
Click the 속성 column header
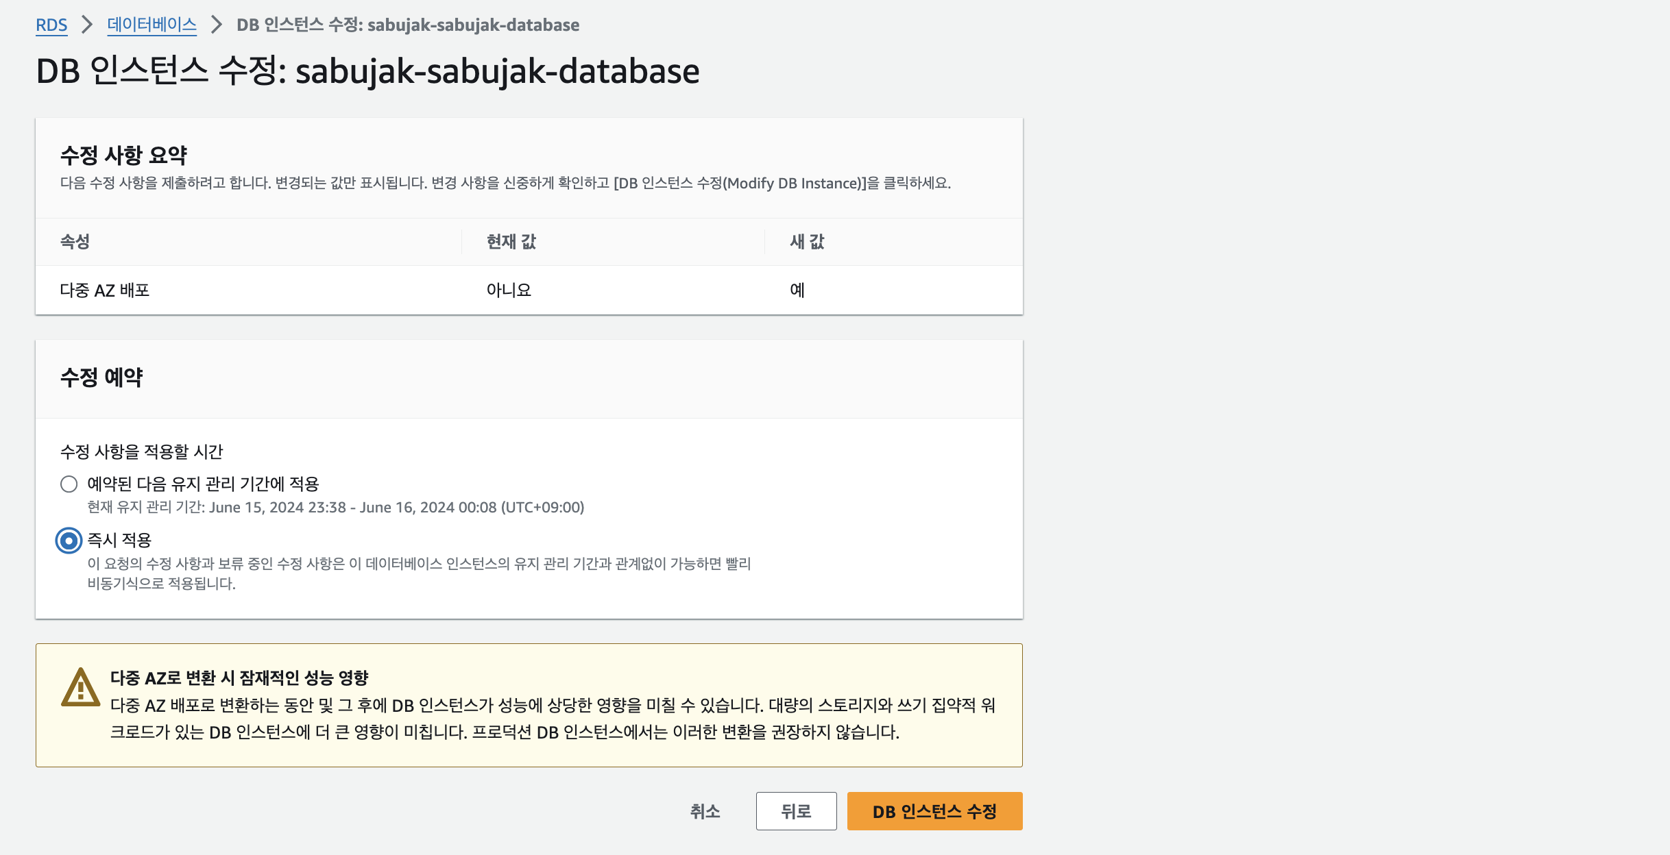point(75,242)
